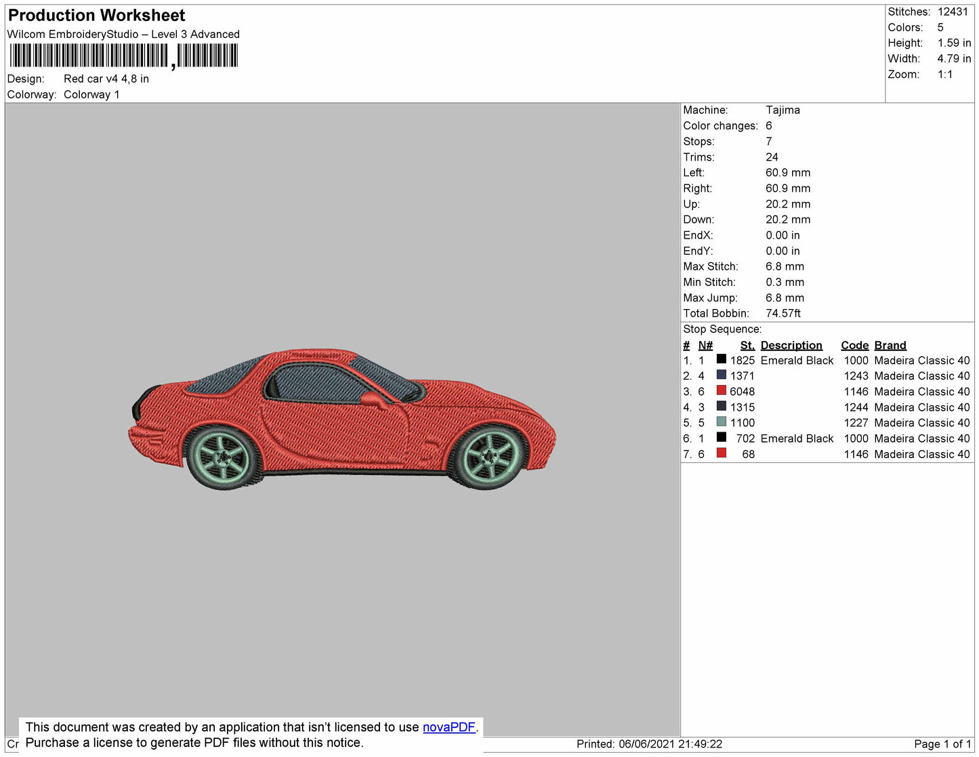
Task: Click the trims value '24'
Action: point(772,157)
